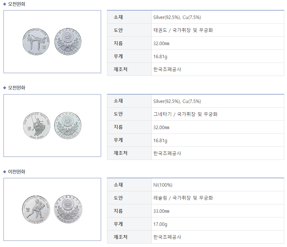
Task: Click the 소재 label in the wrestling coin table
Action: [118, 185]
